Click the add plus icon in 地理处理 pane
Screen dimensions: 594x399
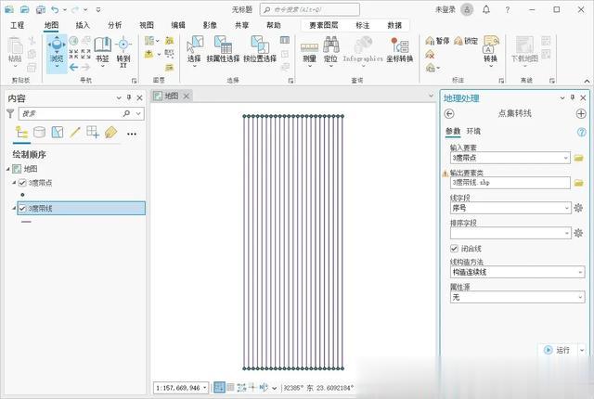tap(581, 113)
